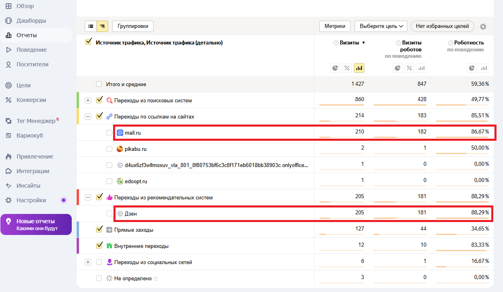503x292 pixels.
Task: Click the Визиты sort arrow
Action: [x=364, y=43]
